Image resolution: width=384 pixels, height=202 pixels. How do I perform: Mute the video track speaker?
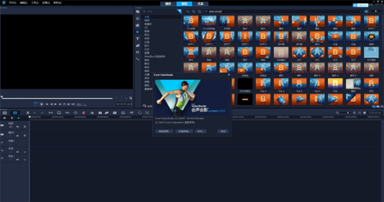pyautogui.click(x=18, y=127)
